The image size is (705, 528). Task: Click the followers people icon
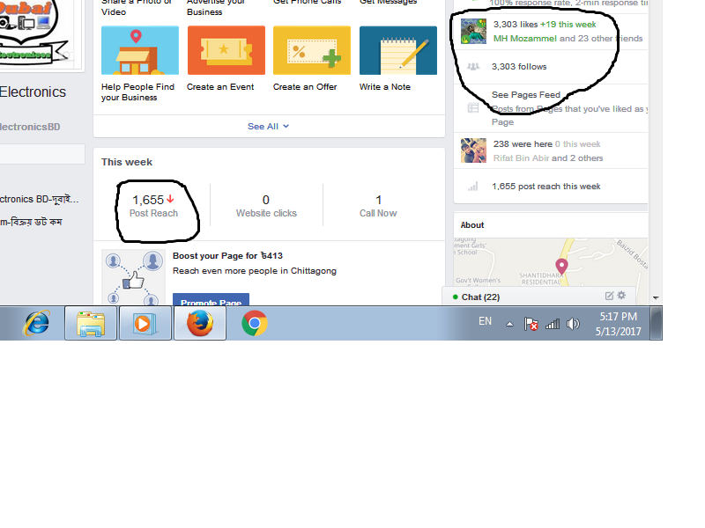[x=473, y=67]
